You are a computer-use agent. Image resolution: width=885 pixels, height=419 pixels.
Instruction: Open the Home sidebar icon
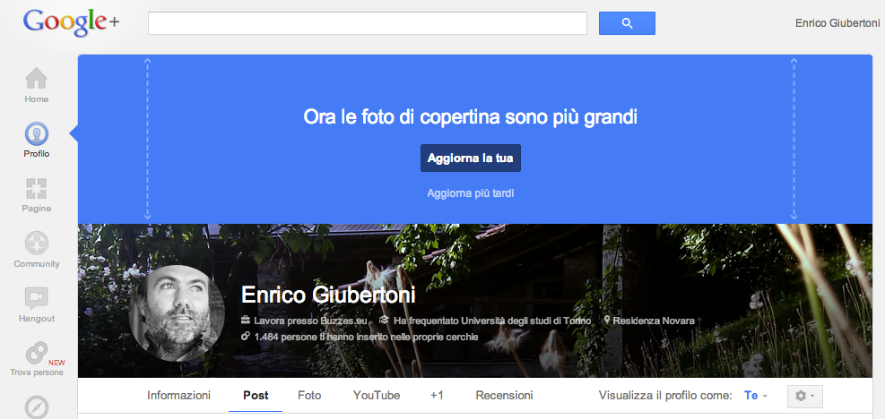[x=36, y=79]
